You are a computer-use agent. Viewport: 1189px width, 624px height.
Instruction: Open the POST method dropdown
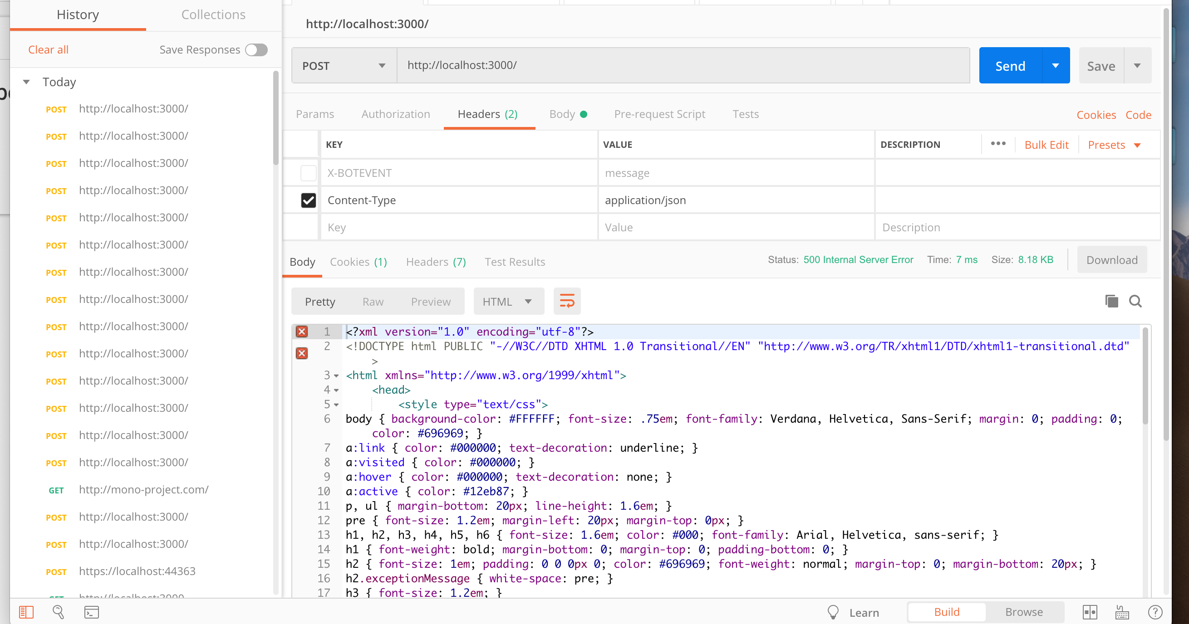[x=344, y=65]
